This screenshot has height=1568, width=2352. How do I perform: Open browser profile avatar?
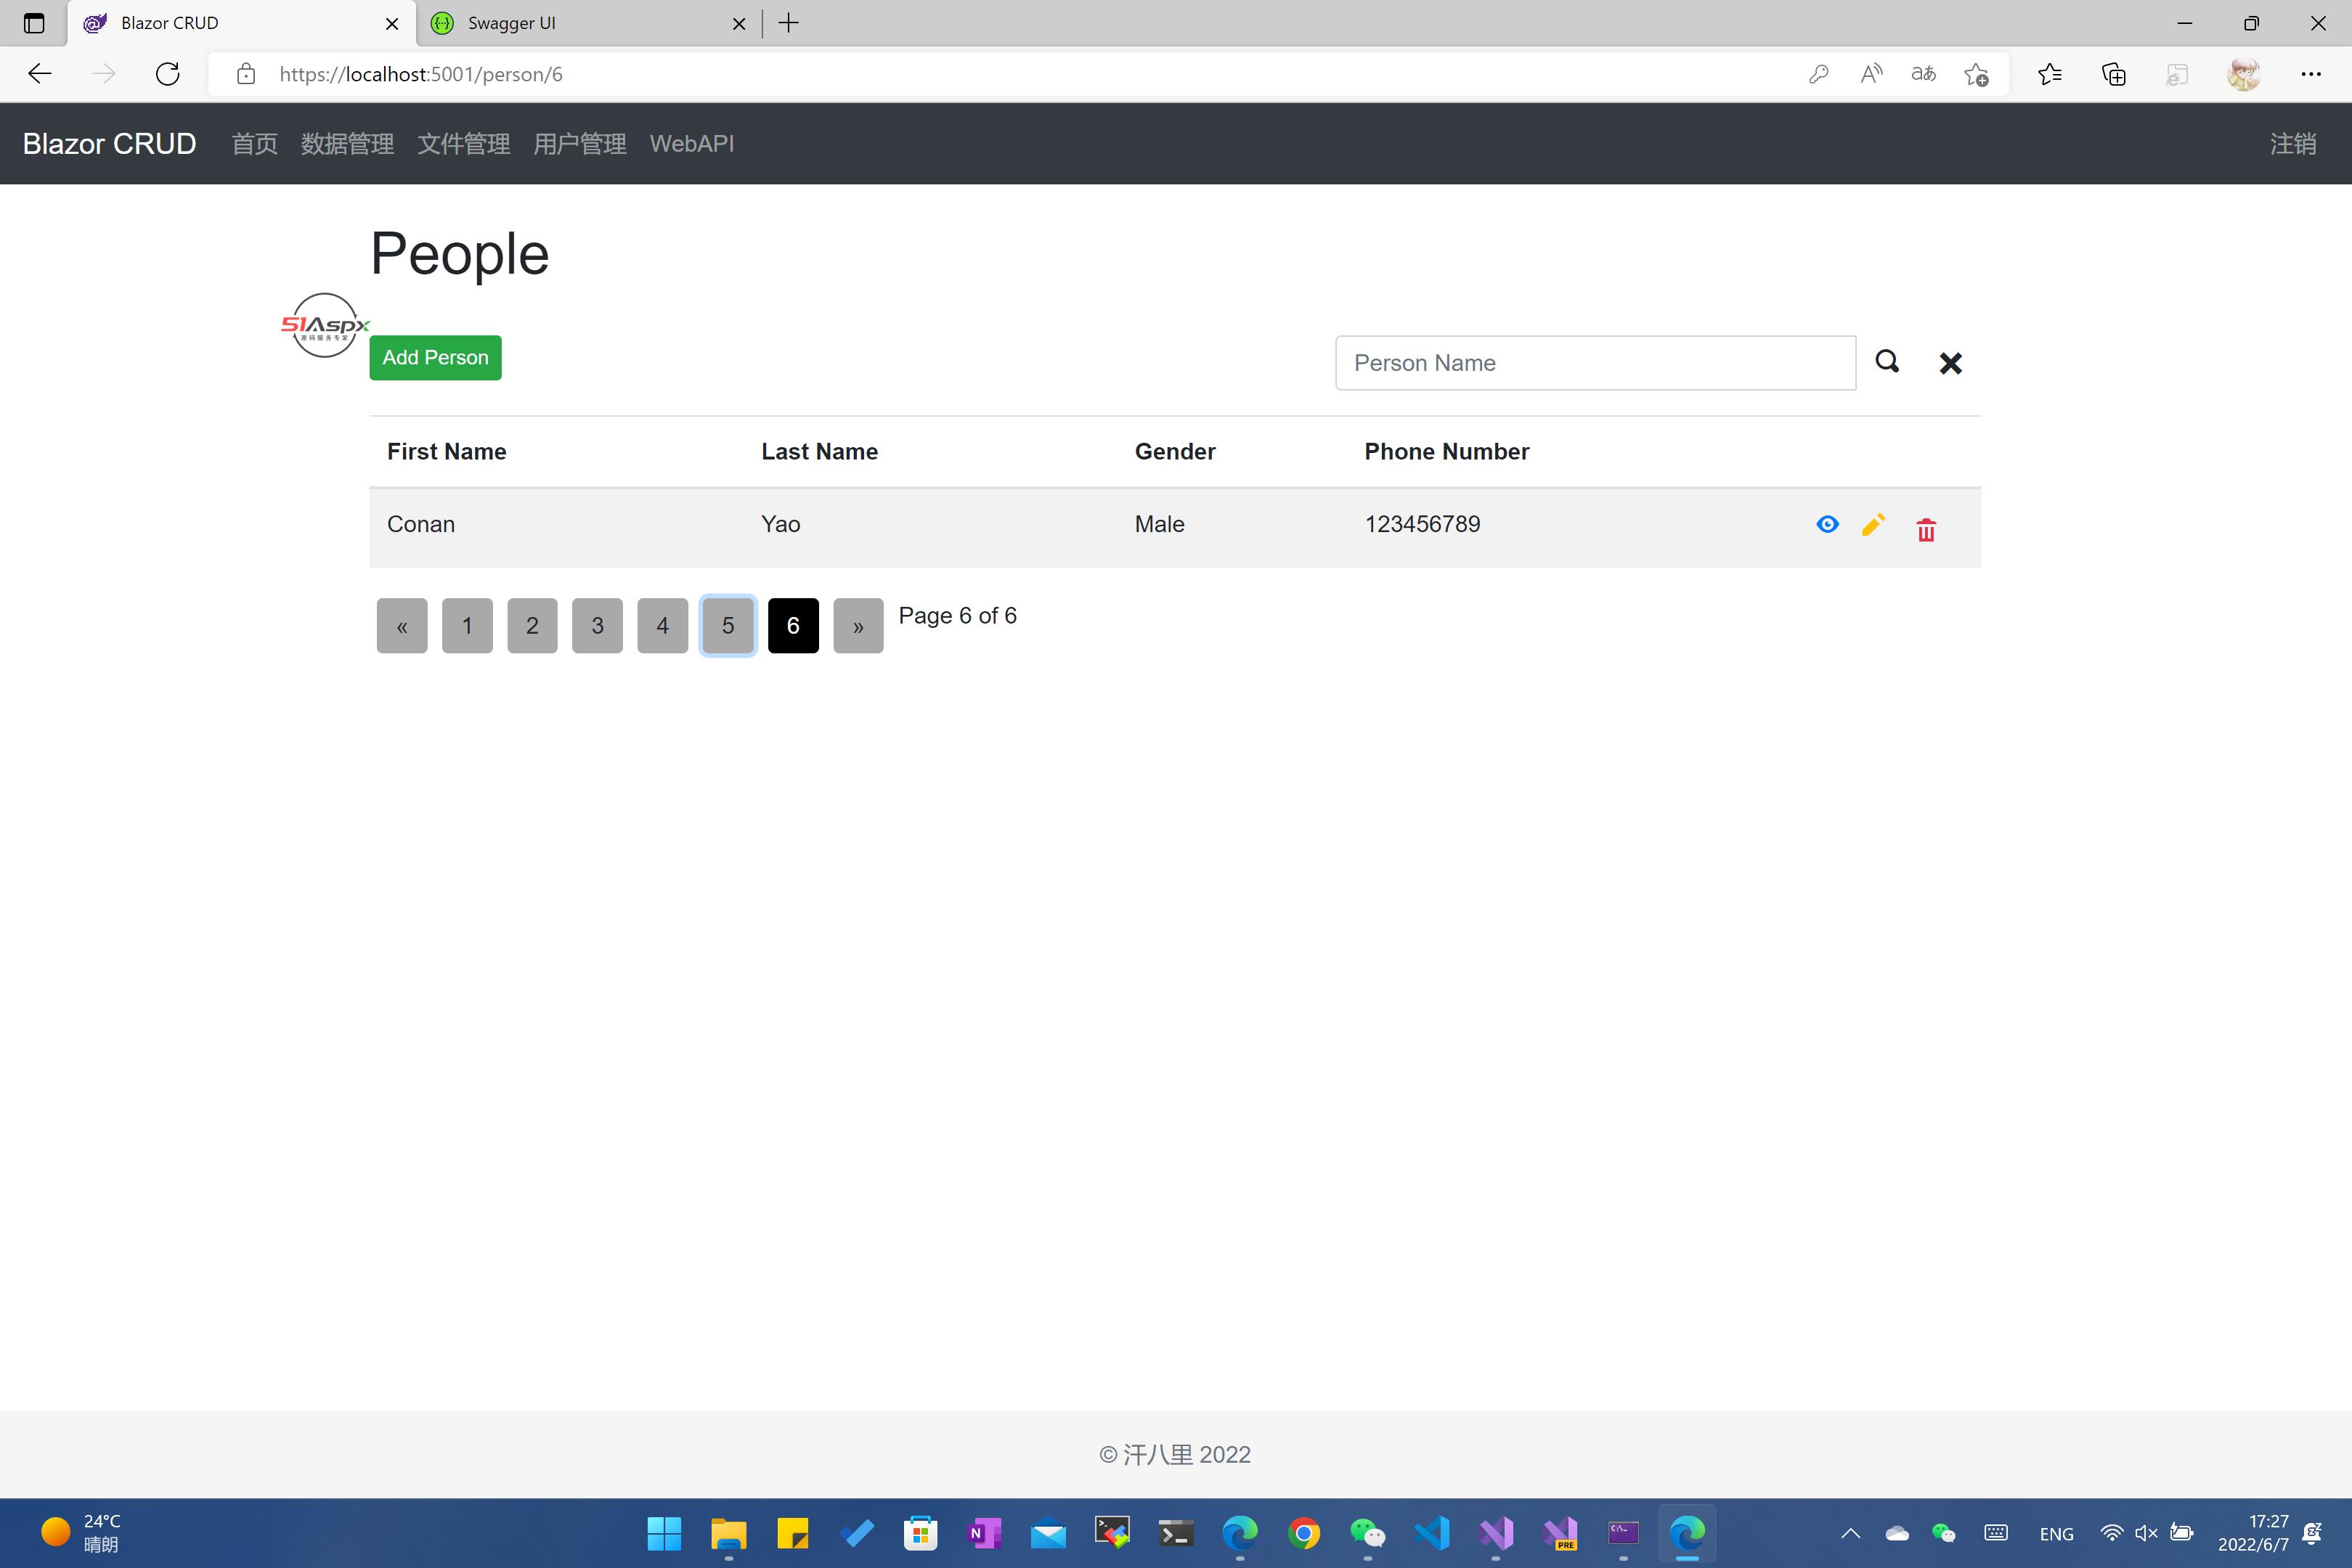coord(2243,74)
